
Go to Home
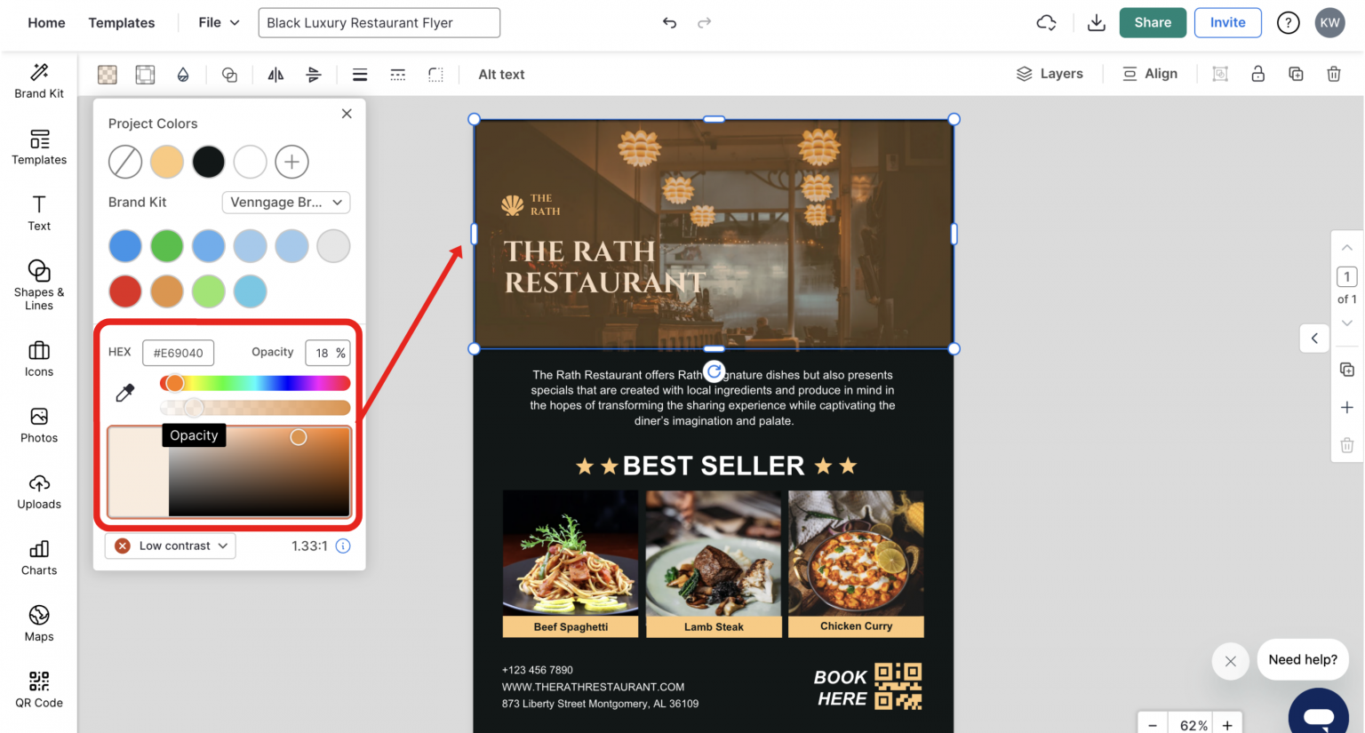coord(46,22)
